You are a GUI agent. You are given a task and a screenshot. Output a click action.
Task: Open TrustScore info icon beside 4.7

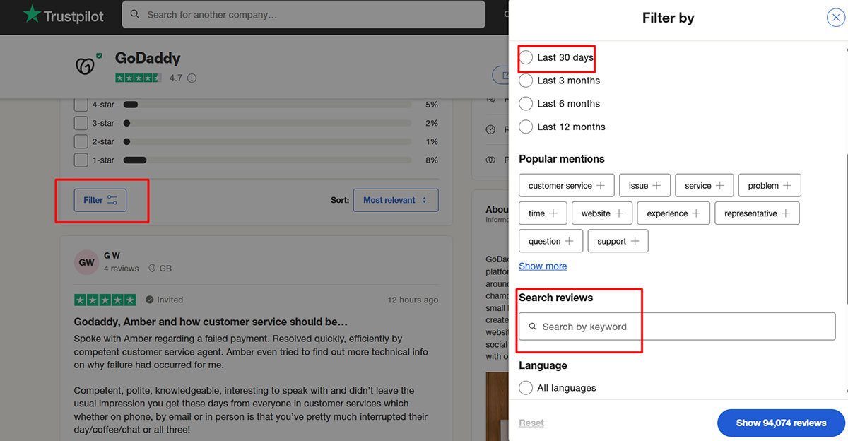tap(192, 78)
